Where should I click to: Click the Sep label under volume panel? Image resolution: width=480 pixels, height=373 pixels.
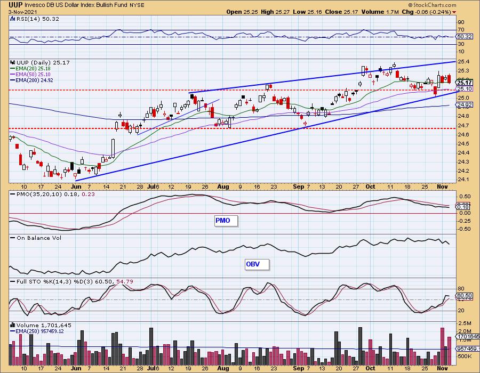tap(299, 368)
